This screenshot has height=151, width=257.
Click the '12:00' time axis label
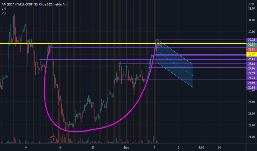pos(201,148)
